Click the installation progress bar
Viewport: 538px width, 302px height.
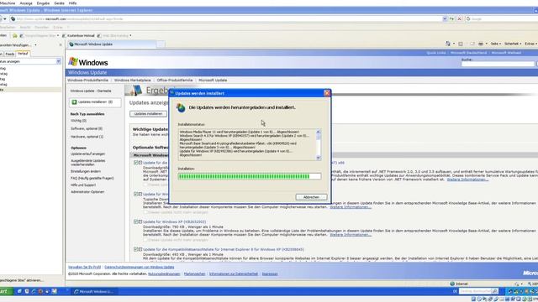pyautogui.click(x=250, y=176)
